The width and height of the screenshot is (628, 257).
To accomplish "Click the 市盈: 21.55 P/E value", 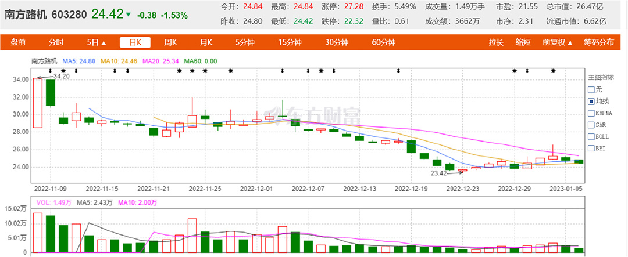I will coord(516,7).
